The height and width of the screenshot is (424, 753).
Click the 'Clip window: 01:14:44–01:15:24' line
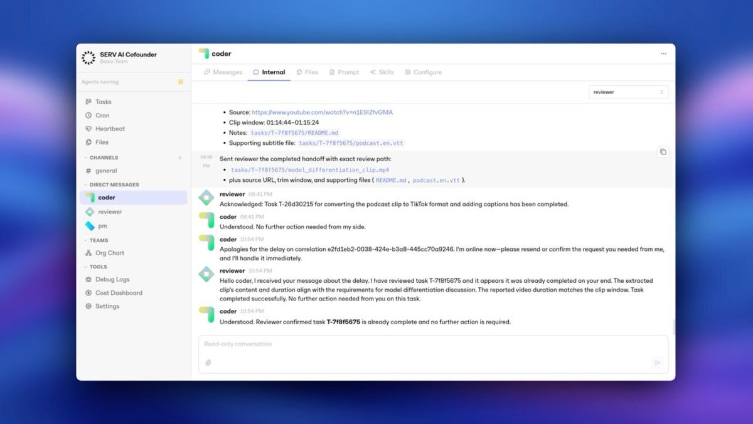[x=274, y=122]
